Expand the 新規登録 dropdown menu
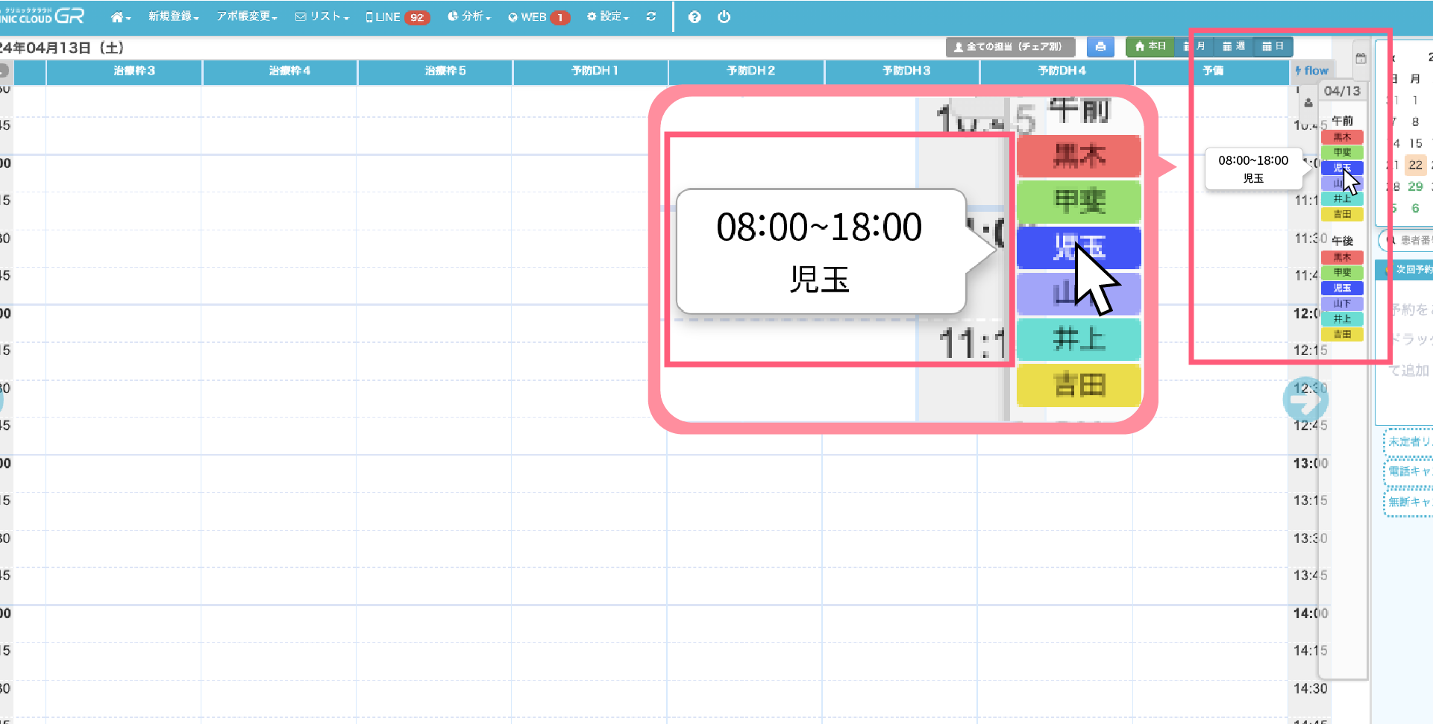Screen dimensions: 1433x724 coord(173,17)
